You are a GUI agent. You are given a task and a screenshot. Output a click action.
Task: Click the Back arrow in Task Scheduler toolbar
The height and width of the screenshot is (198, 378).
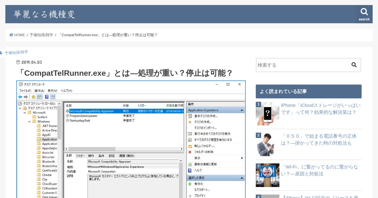pyautogui.click(x=20, y=97)
